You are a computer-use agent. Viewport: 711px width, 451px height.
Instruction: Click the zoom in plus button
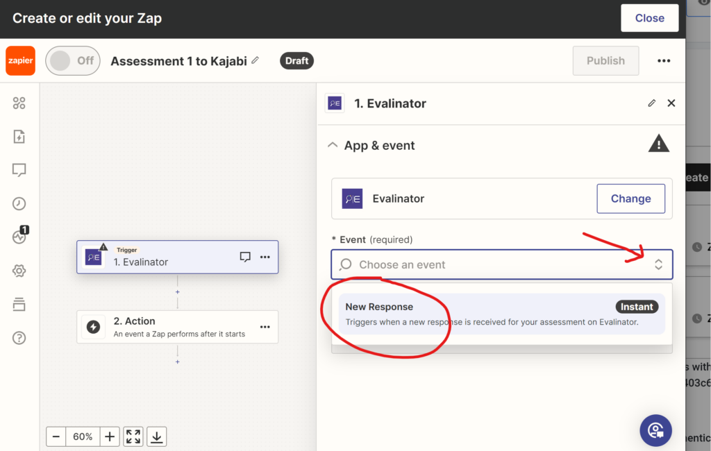pos(109,436)
